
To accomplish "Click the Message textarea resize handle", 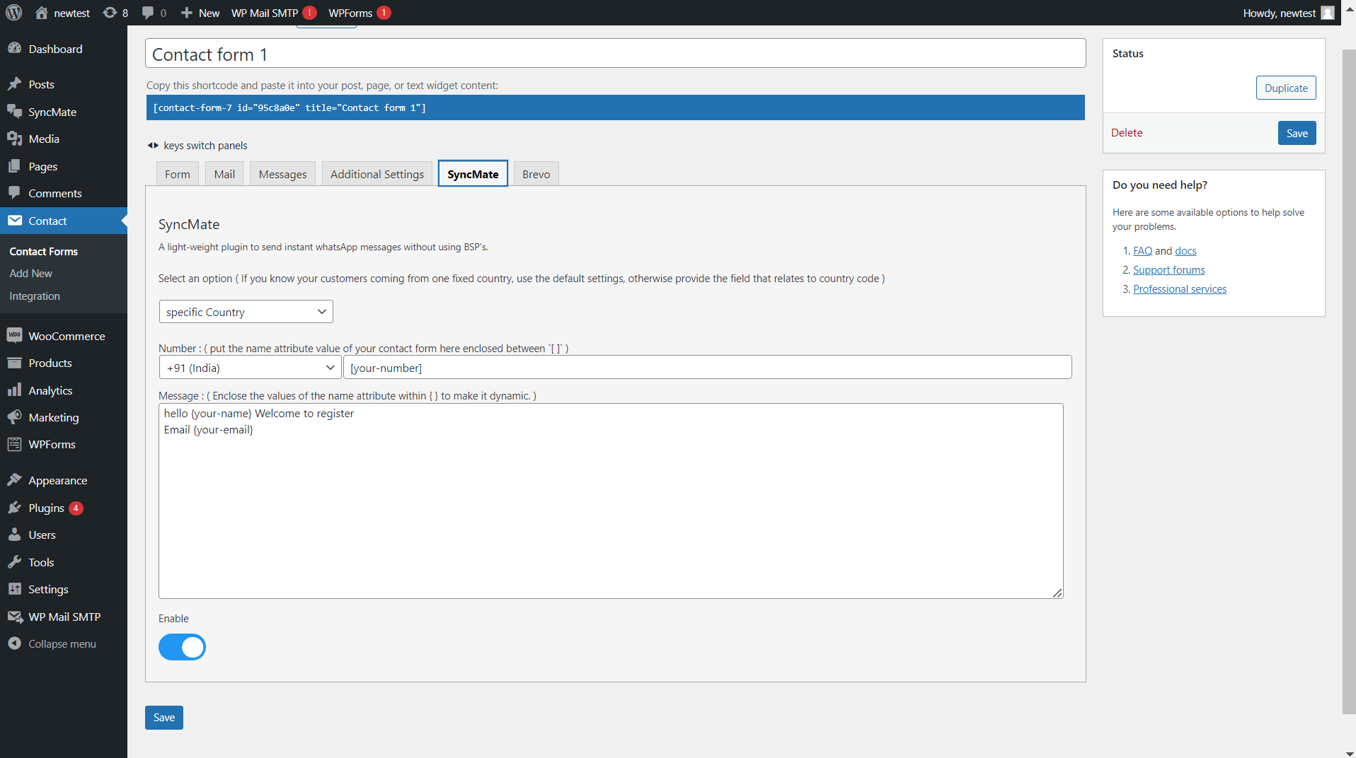I will point(1057,593).
